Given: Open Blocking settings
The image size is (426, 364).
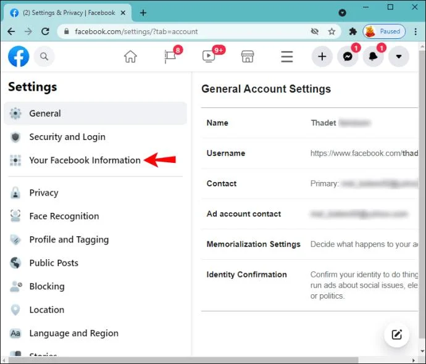Looking at the screenshot, I should (95, 286).
